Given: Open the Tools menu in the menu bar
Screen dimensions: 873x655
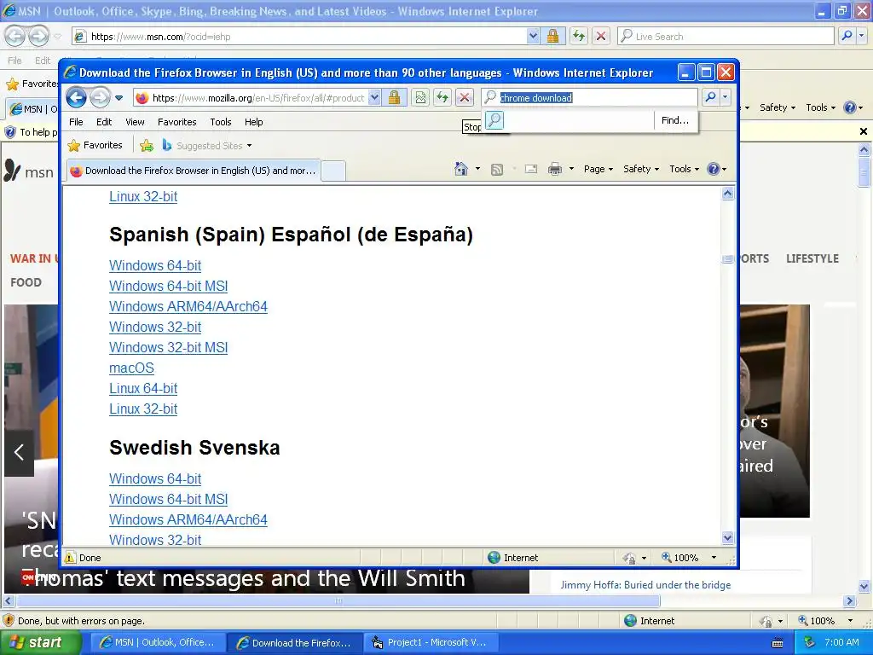Looking at the screenshot, I should click(221, 122).
